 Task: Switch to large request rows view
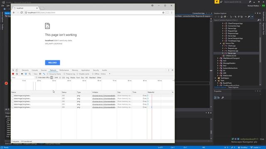point(40,74)
